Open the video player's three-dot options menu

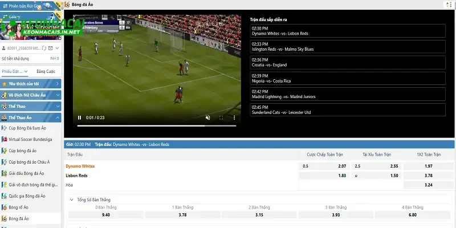[x=234, y=118]
